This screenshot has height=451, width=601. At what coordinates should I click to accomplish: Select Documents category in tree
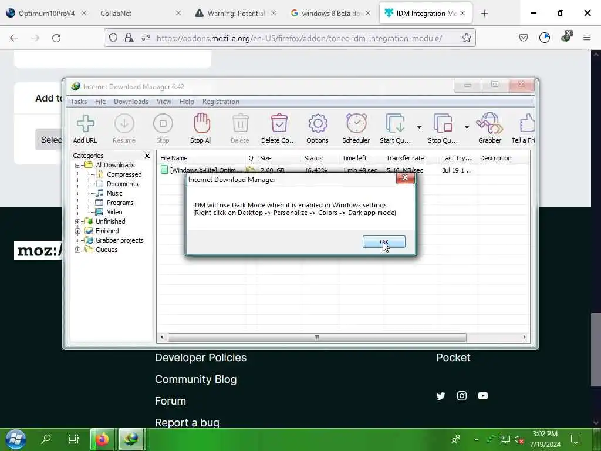pos(122,184)
